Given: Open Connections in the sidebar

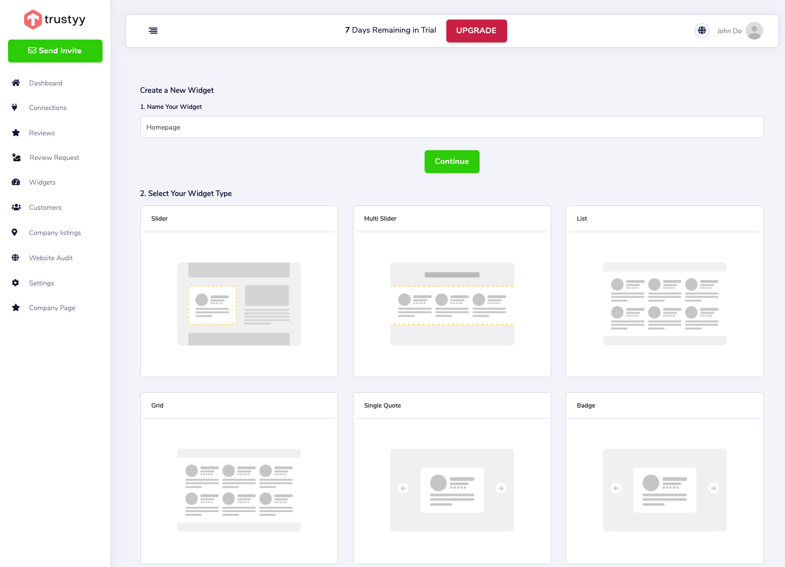Looking at the screenshot, I should (48, 108).
